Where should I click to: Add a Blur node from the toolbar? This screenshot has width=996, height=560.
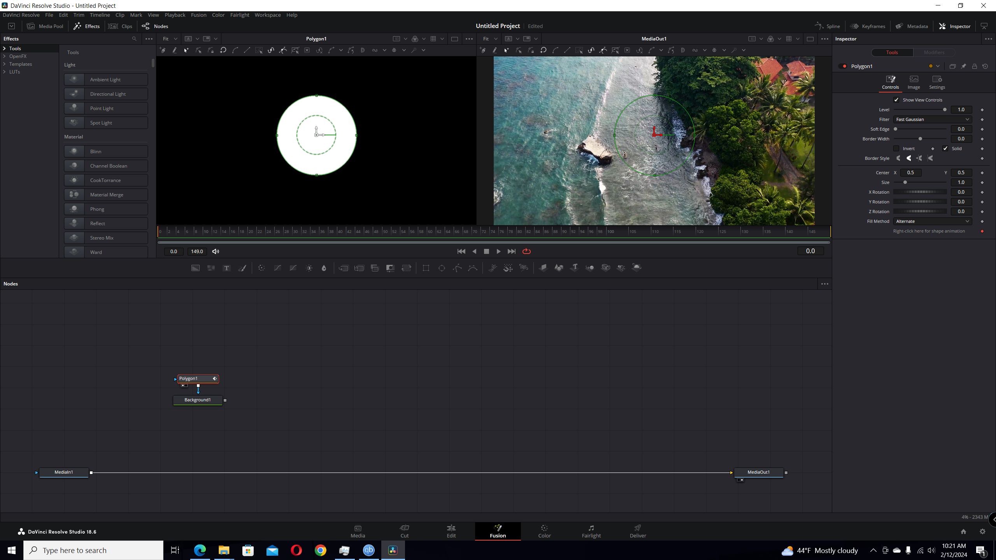point(324,268)
